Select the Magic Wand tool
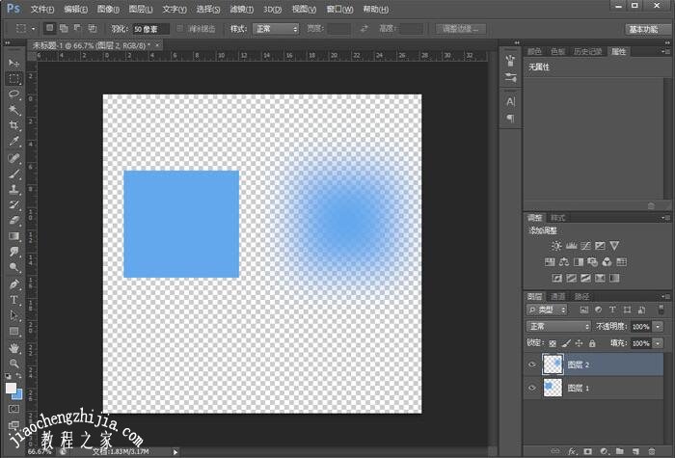This screenshot has height=458, width=675. (x=14, y=110)
